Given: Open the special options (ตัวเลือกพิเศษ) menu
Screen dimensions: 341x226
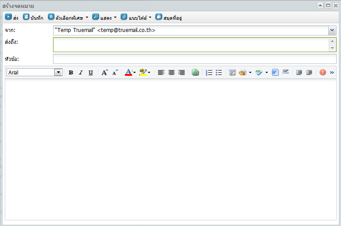Looking at the screenshot, I should (68, 18).
